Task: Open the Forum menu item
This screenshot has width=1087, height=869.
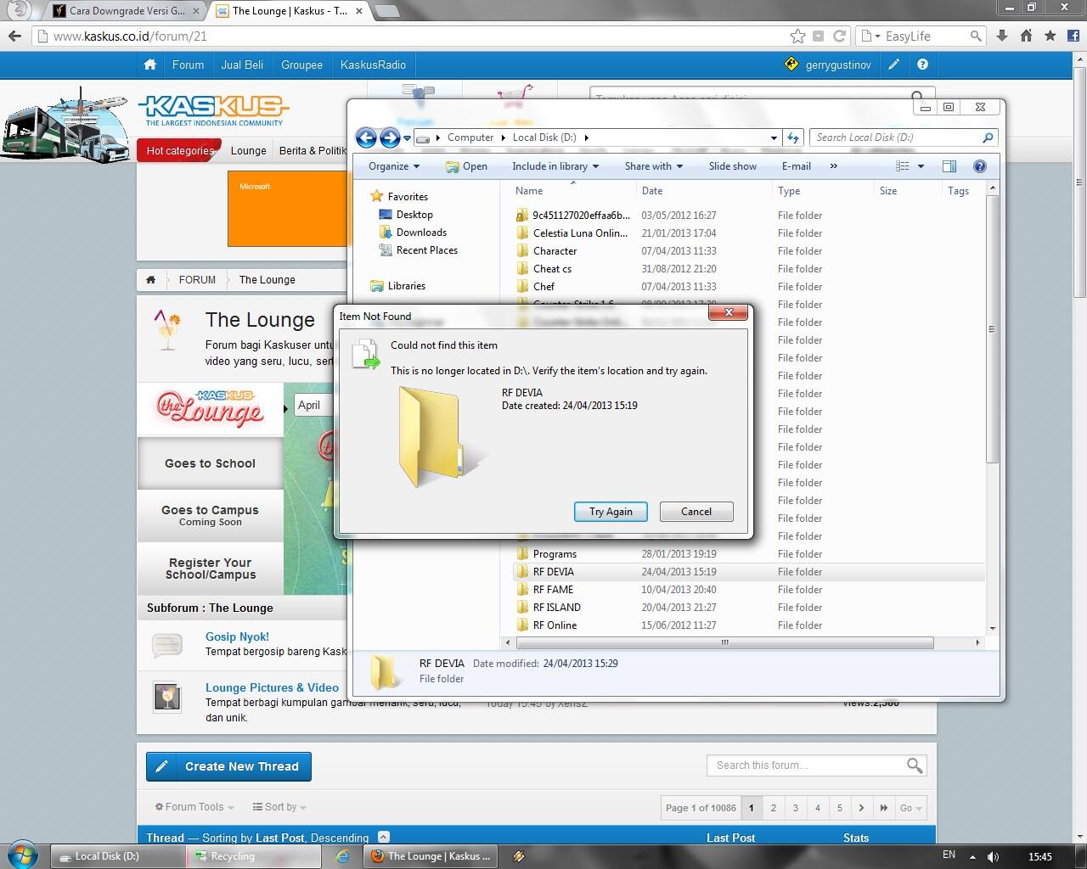Action: click(x=188, y=64)
